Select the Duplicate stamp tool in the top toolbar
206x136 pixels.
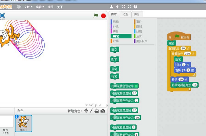(111, 7)
